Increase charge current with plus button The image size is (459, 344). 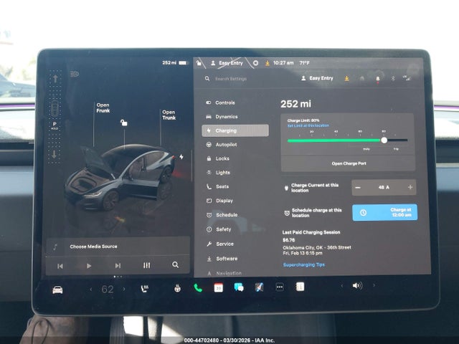pos(410,187)
